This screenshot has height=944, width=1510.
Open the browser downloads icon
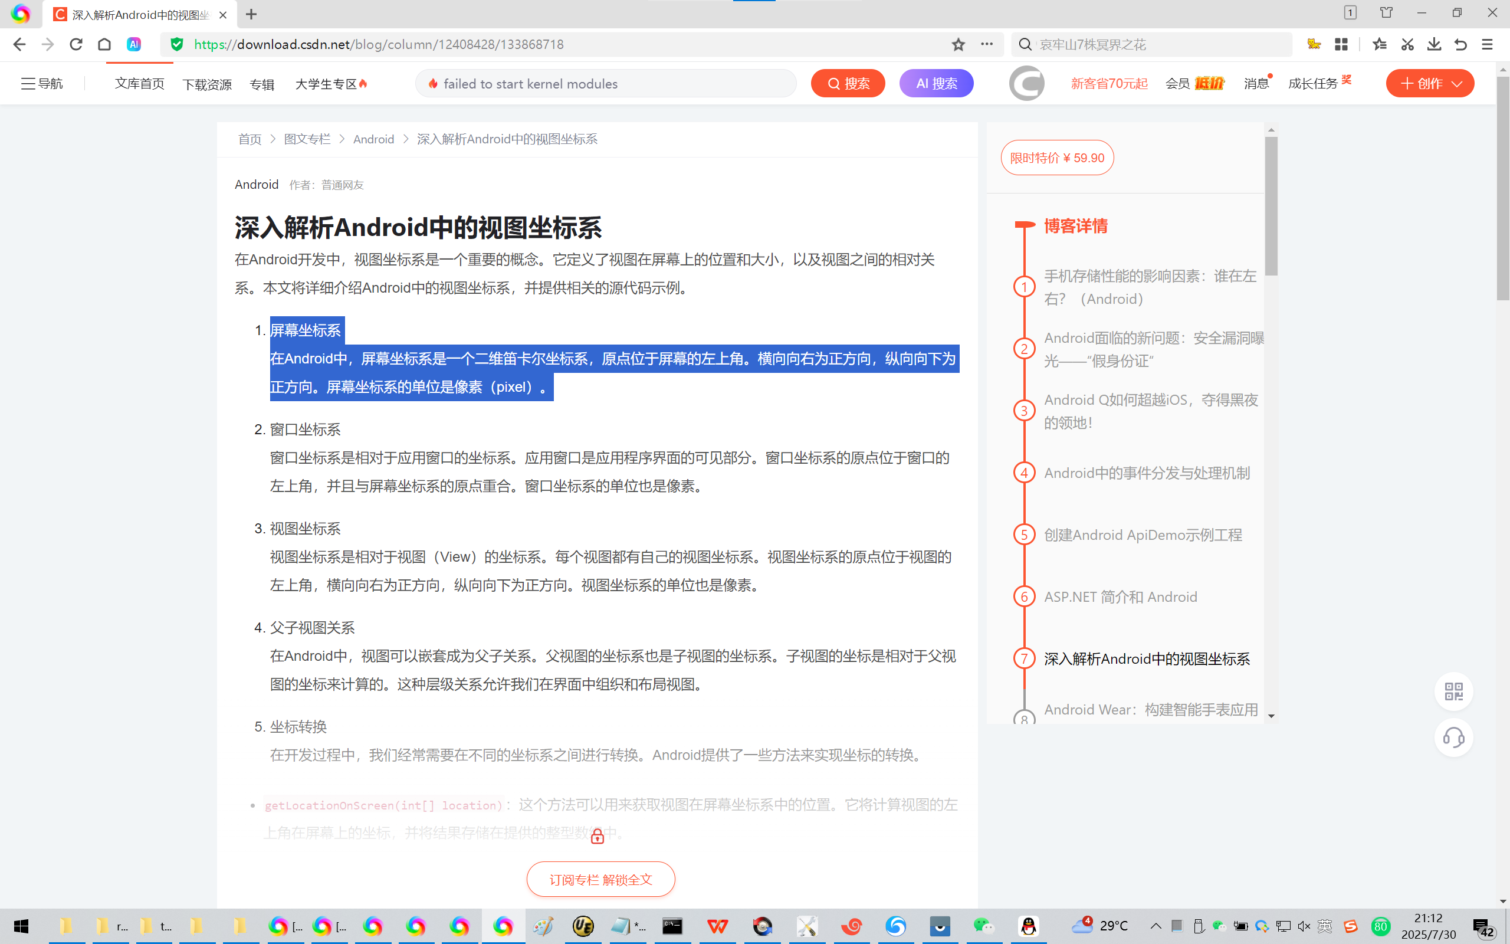[1434, 44]
